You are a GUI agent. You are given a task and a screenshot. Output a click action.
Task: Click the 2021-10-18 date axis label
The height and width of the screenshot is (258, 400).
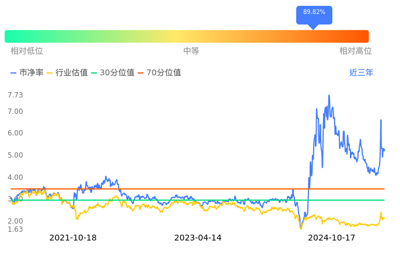coord(73,238)
